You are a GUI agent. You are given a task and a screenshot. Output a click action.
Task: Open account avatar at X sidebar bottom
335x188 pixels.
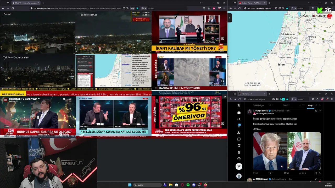tap(239, 176)
